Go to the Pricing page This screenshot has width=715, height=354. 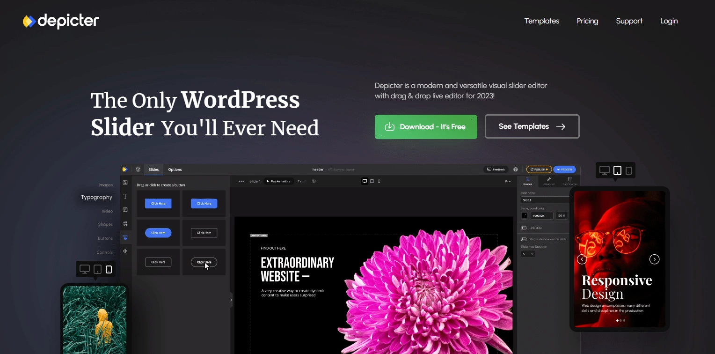coord(587,21)
